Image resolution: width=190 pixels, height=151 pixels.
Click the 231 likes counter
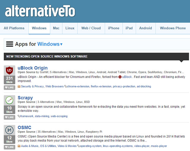tap(9, 80)
